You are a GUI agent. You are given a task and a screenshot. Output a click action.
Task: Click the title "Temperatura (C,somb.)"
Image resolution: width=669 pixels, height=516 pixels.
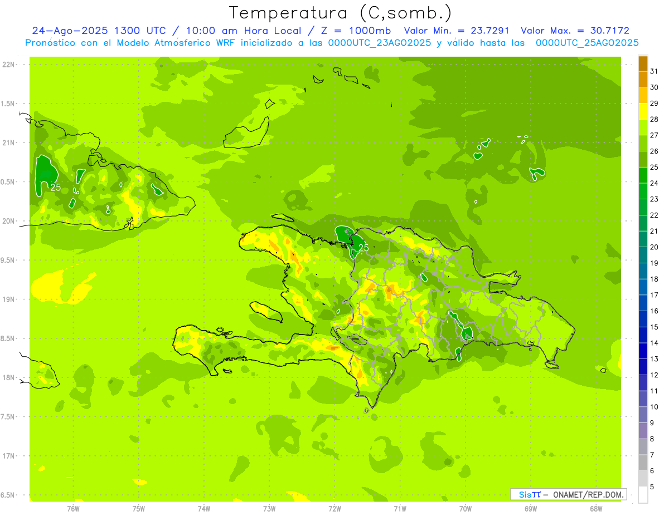point(340,13)
